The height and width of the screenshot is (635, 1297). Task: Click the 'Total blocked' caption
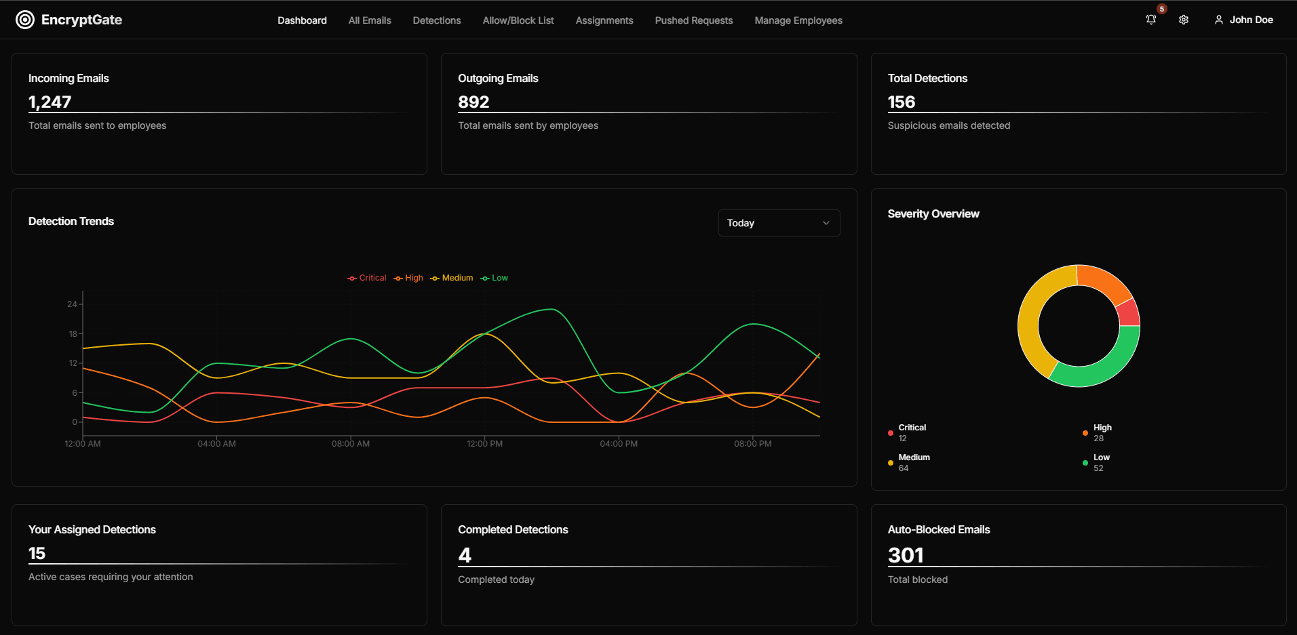coord(918,579)
